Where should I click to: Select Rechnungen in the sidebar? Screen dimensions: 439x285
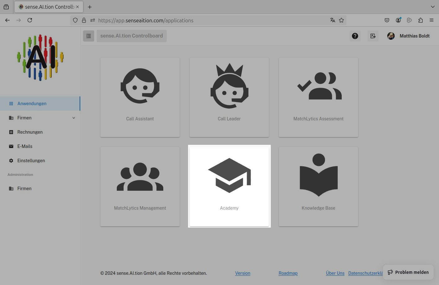[40, 132]
